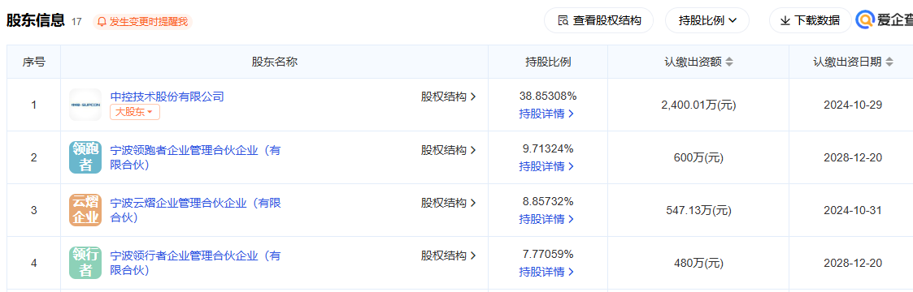Open 中控技术股份有限公司 company link
The height and width of the screenshot is (292, 913).
(167, 97)
